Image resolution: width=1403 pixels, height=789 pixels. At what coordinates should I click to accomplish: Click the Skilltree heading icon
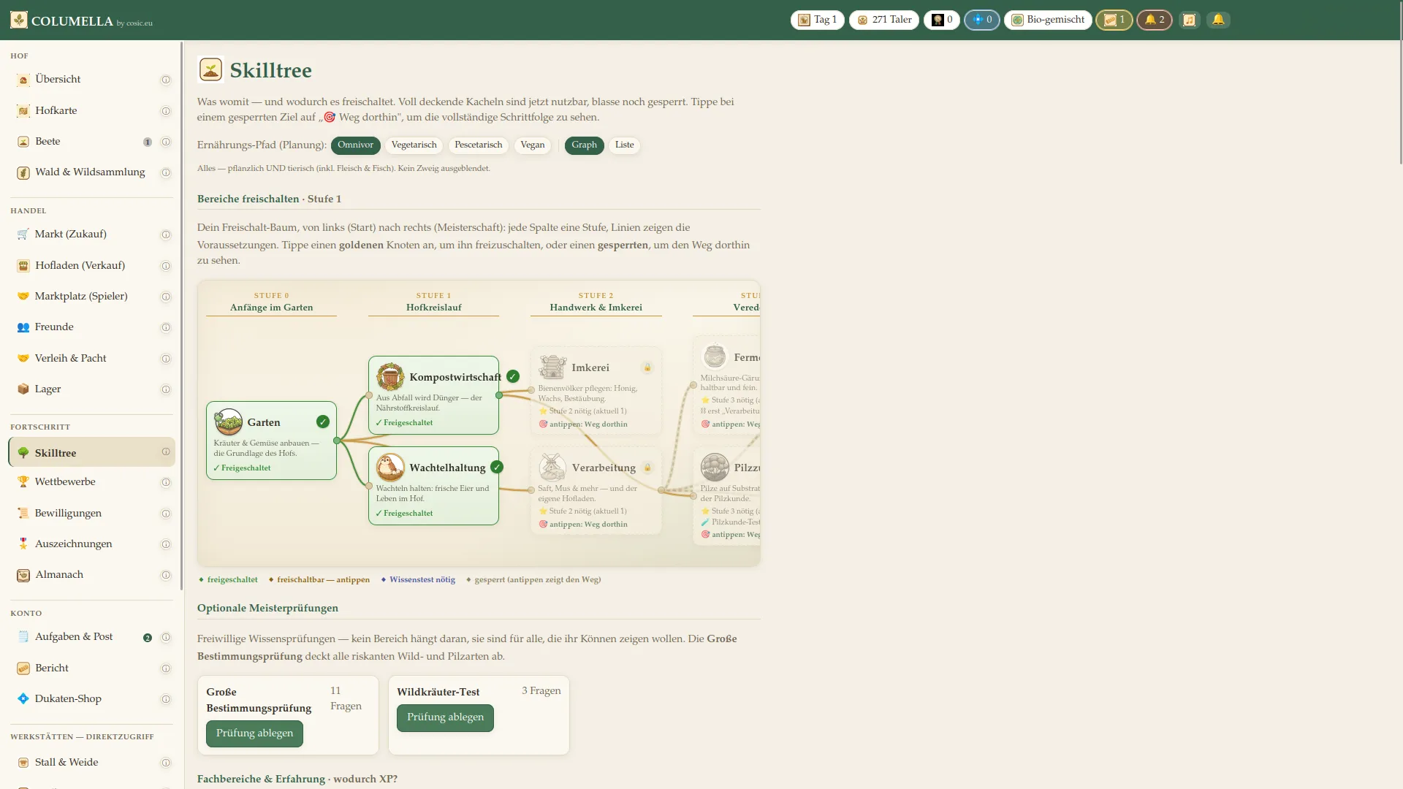(x=210, y=70)
